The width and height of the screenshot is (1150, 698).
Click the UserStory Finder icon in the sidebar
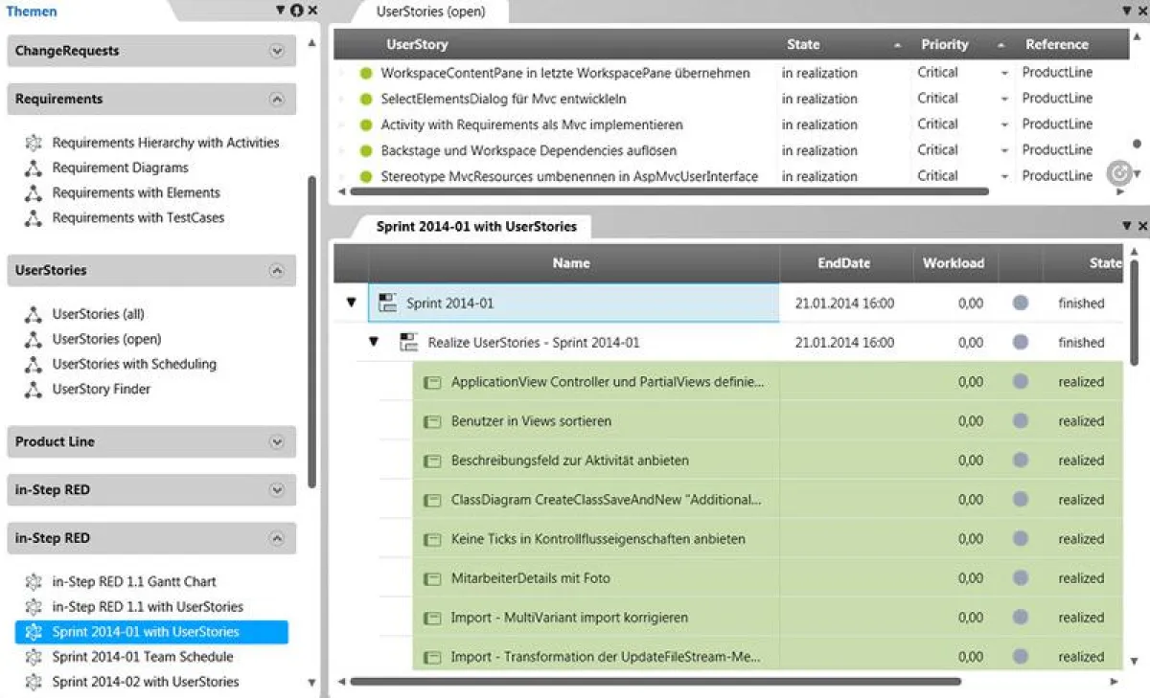[34, 389]
